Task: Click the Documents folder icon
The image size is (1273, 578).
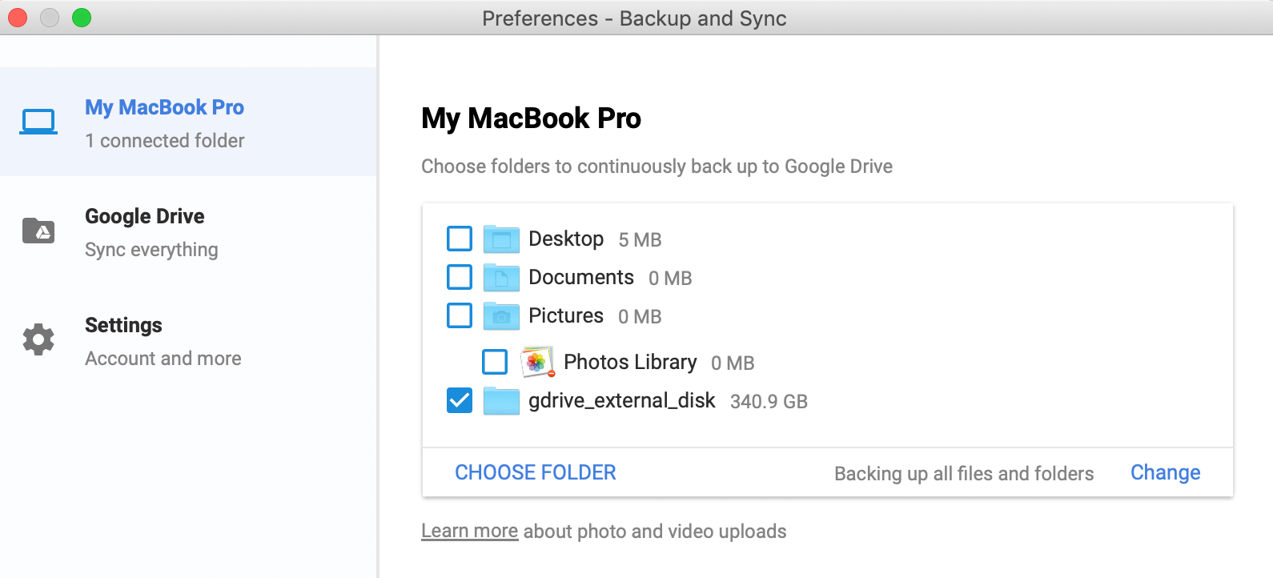Action: (x=501, y=277)
